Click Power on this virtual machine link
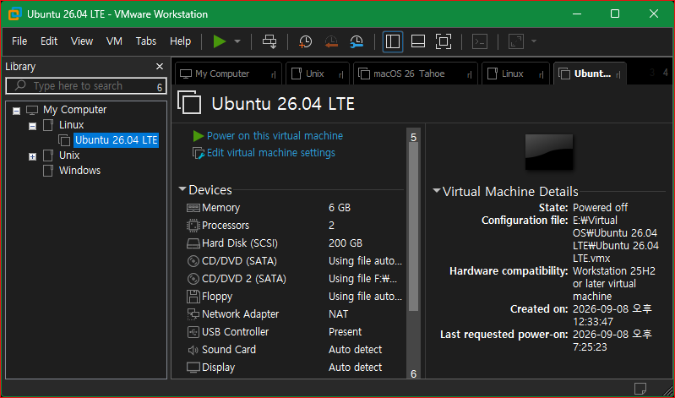Screen dimensions: 675x398 click(x=275, y=136)
